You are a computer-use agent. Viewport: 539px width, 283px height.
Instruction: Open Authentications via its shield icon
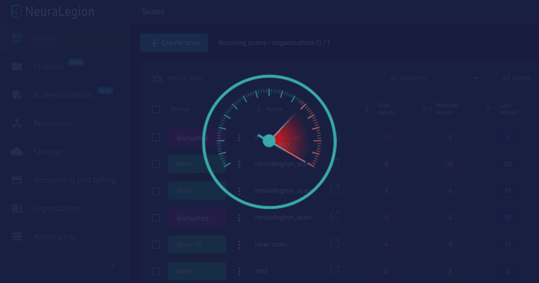pyautogui.click(x=16, y=95)
